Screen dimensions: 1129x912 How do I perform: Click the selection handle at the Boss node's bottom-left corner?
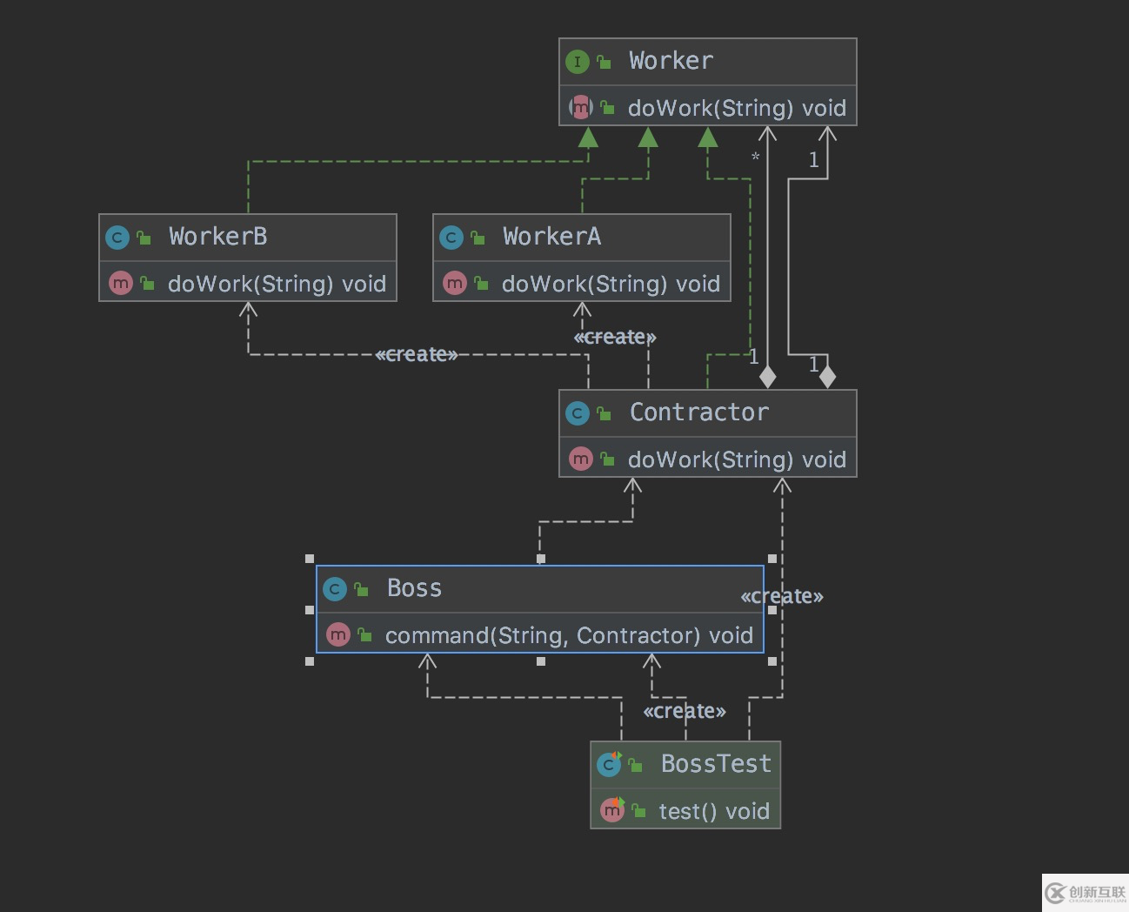(310, 661)
